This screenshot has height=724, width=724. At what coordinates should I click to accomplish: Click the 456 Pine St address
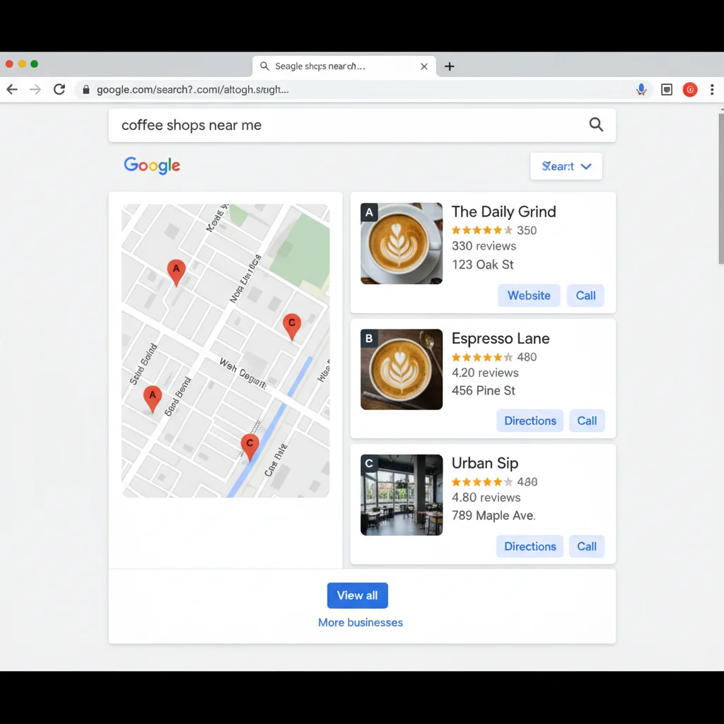[484, 390]
